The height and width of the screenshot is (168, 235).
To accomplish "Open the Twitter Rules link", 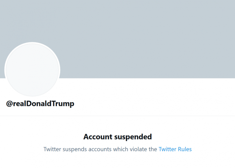I will pyautogui.click(x=175, y=149).
